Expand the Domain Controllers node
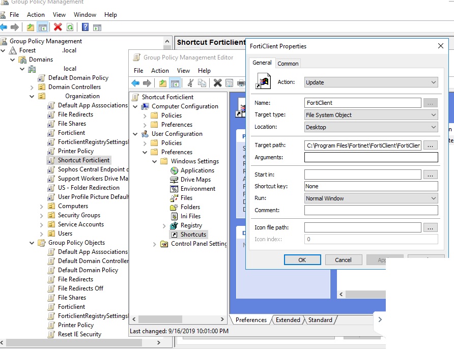This screenshot has height=349, width=454. 32,88
